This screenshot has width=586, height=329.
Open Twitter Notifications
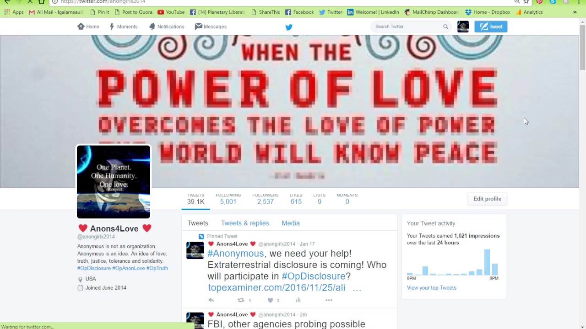(x=167, y=27)
